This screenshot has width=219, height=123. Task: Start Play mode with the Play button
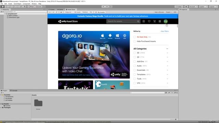[x=103, y=6]
